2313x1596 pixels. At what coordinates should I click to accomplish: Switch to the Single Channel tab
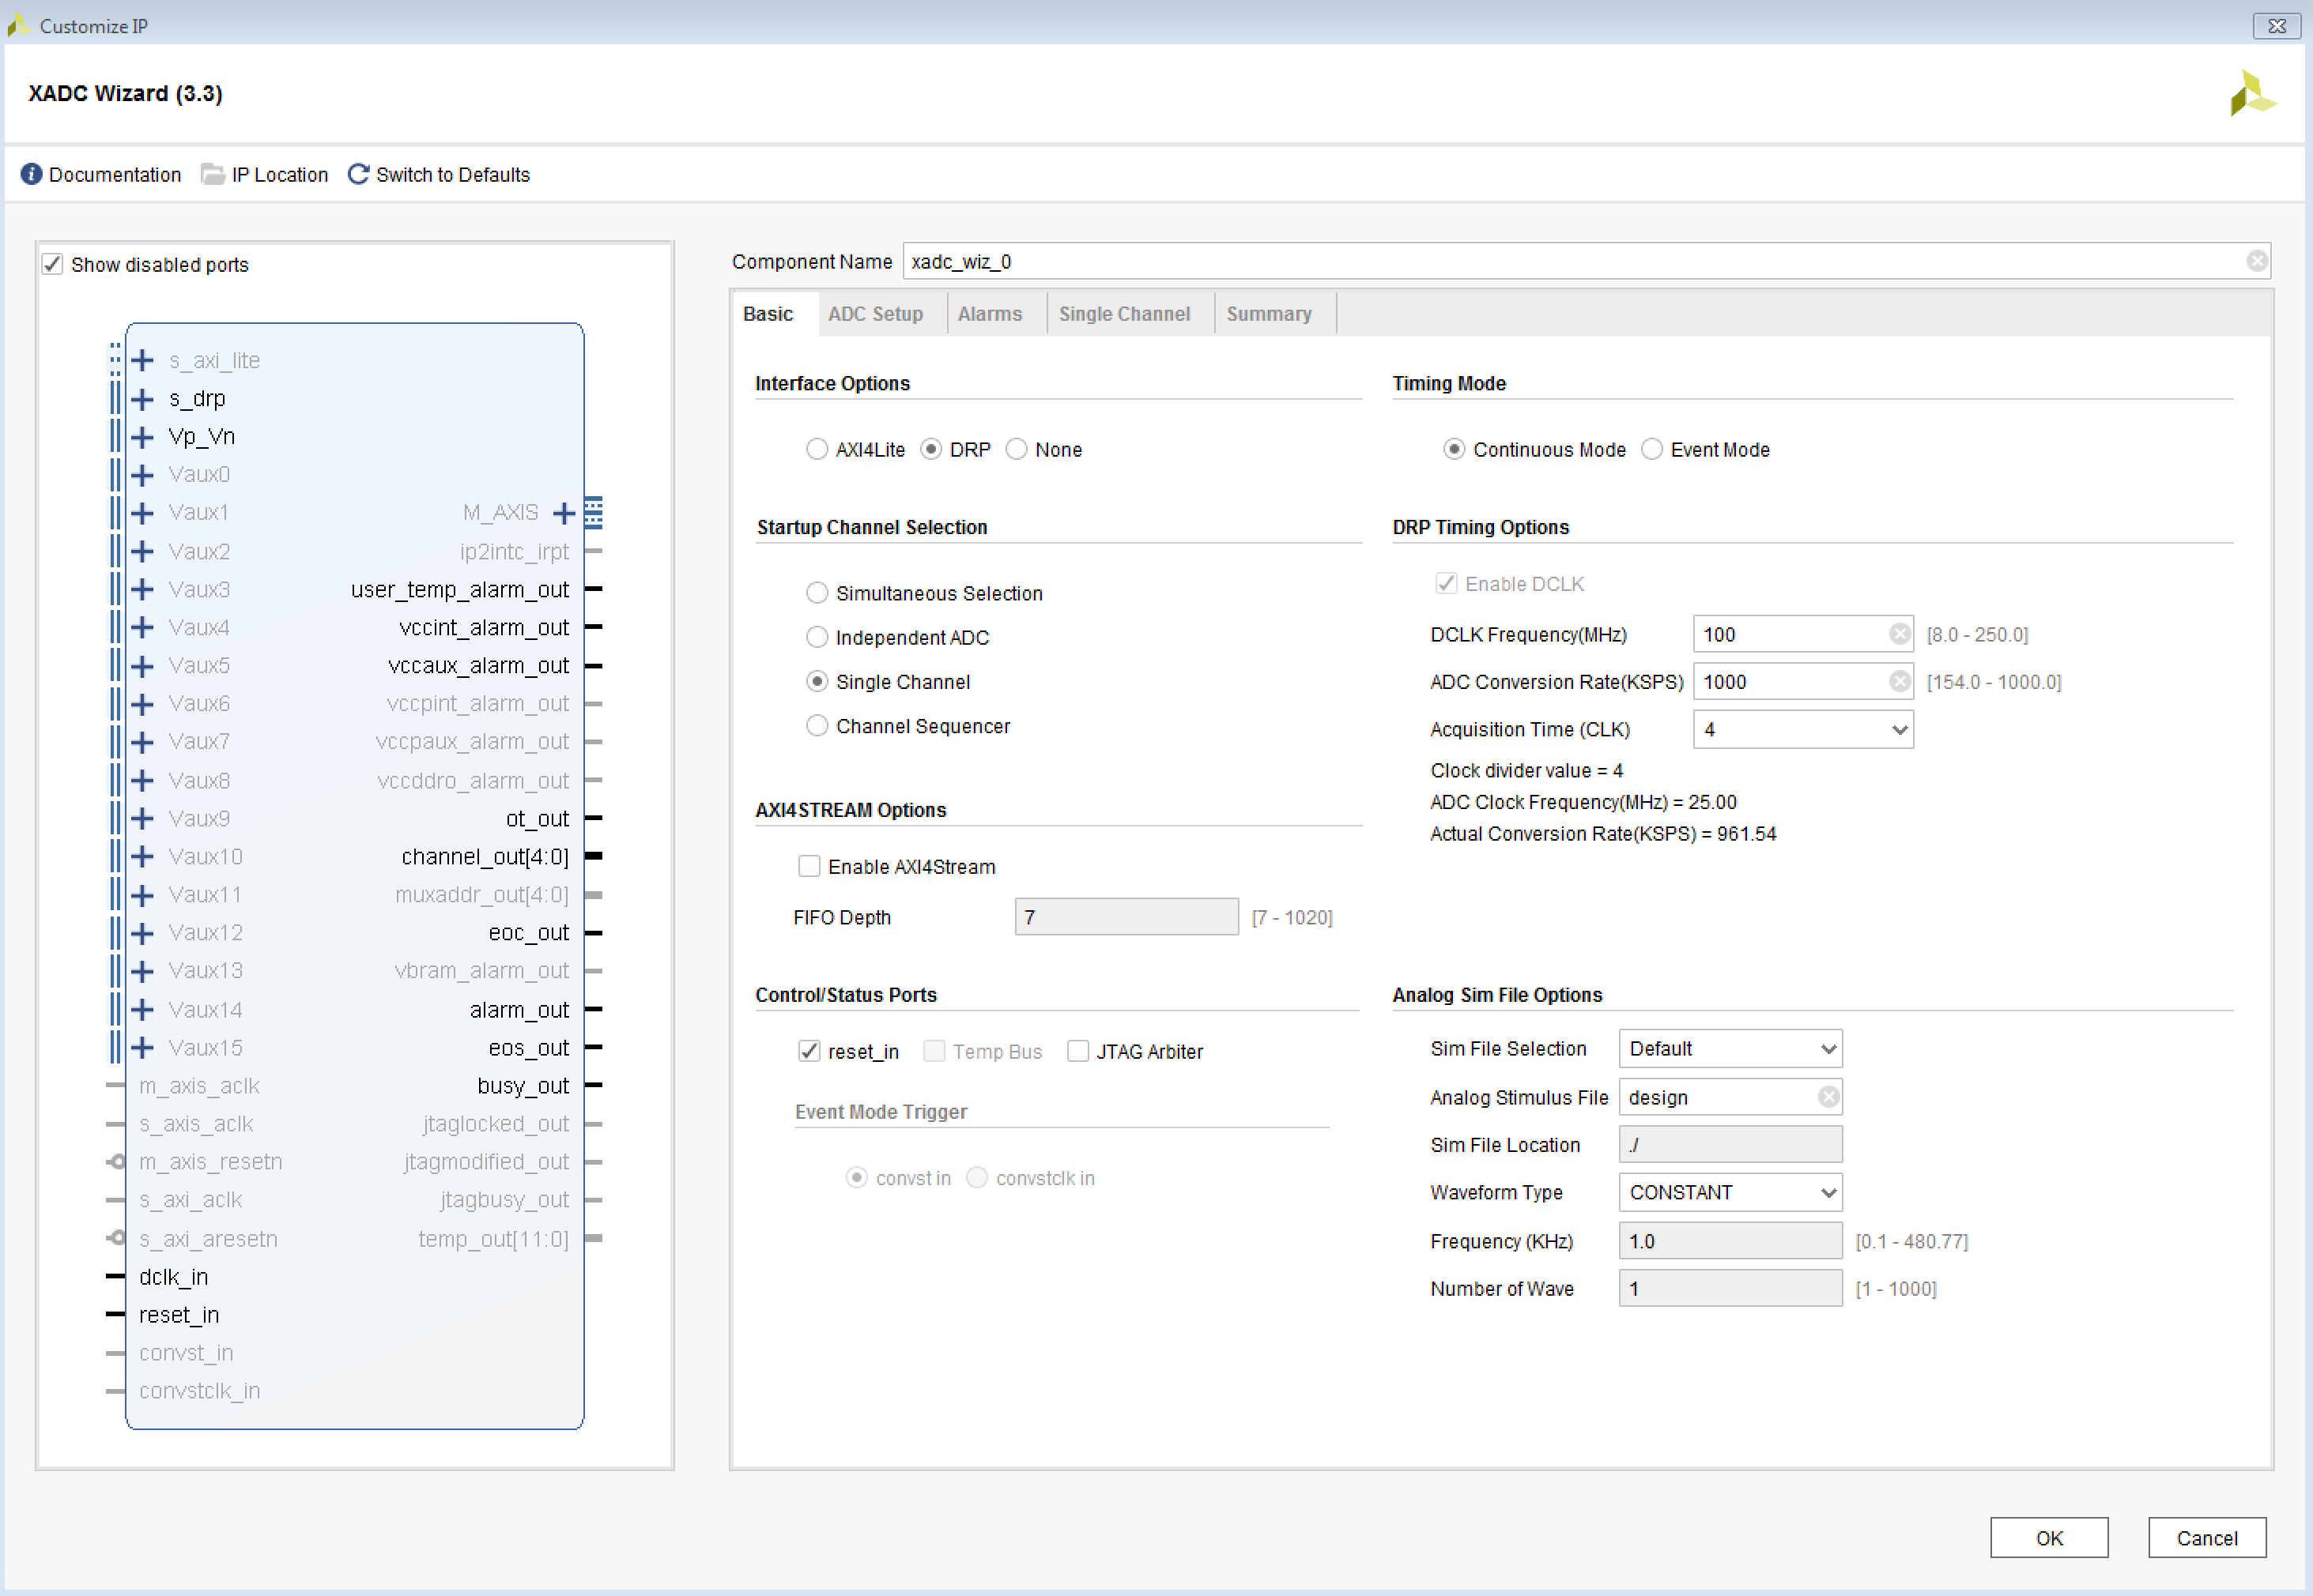click(x=1125, y=314)
